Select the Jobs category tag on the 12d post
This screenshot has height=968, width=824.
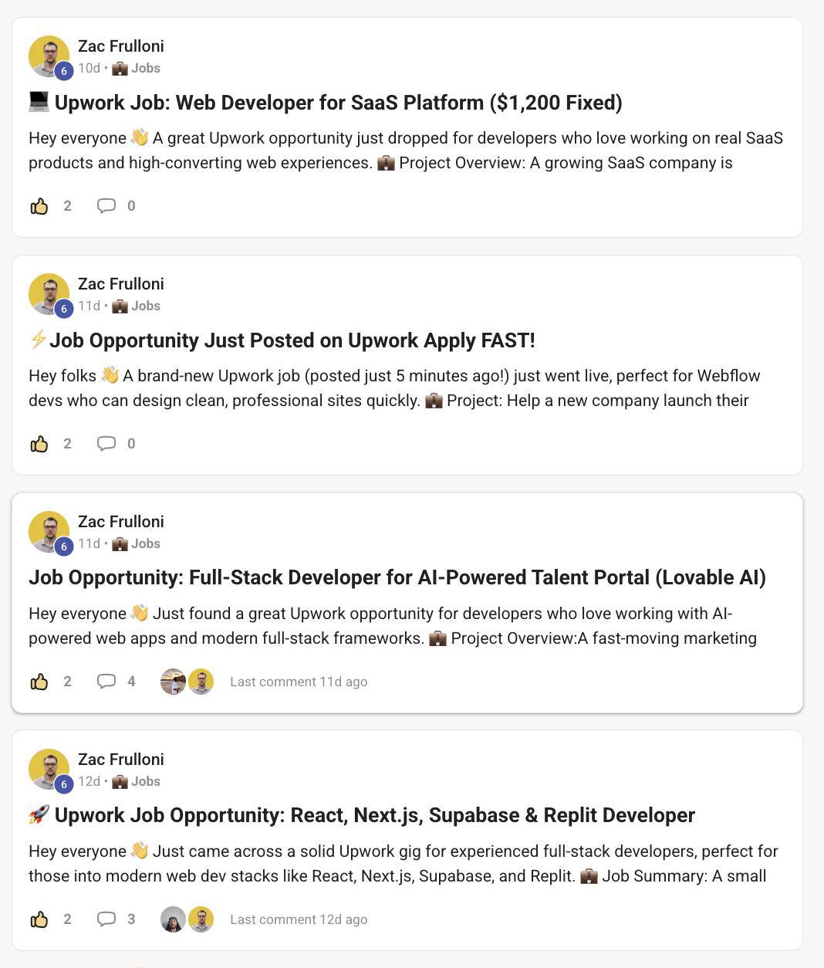137,781
